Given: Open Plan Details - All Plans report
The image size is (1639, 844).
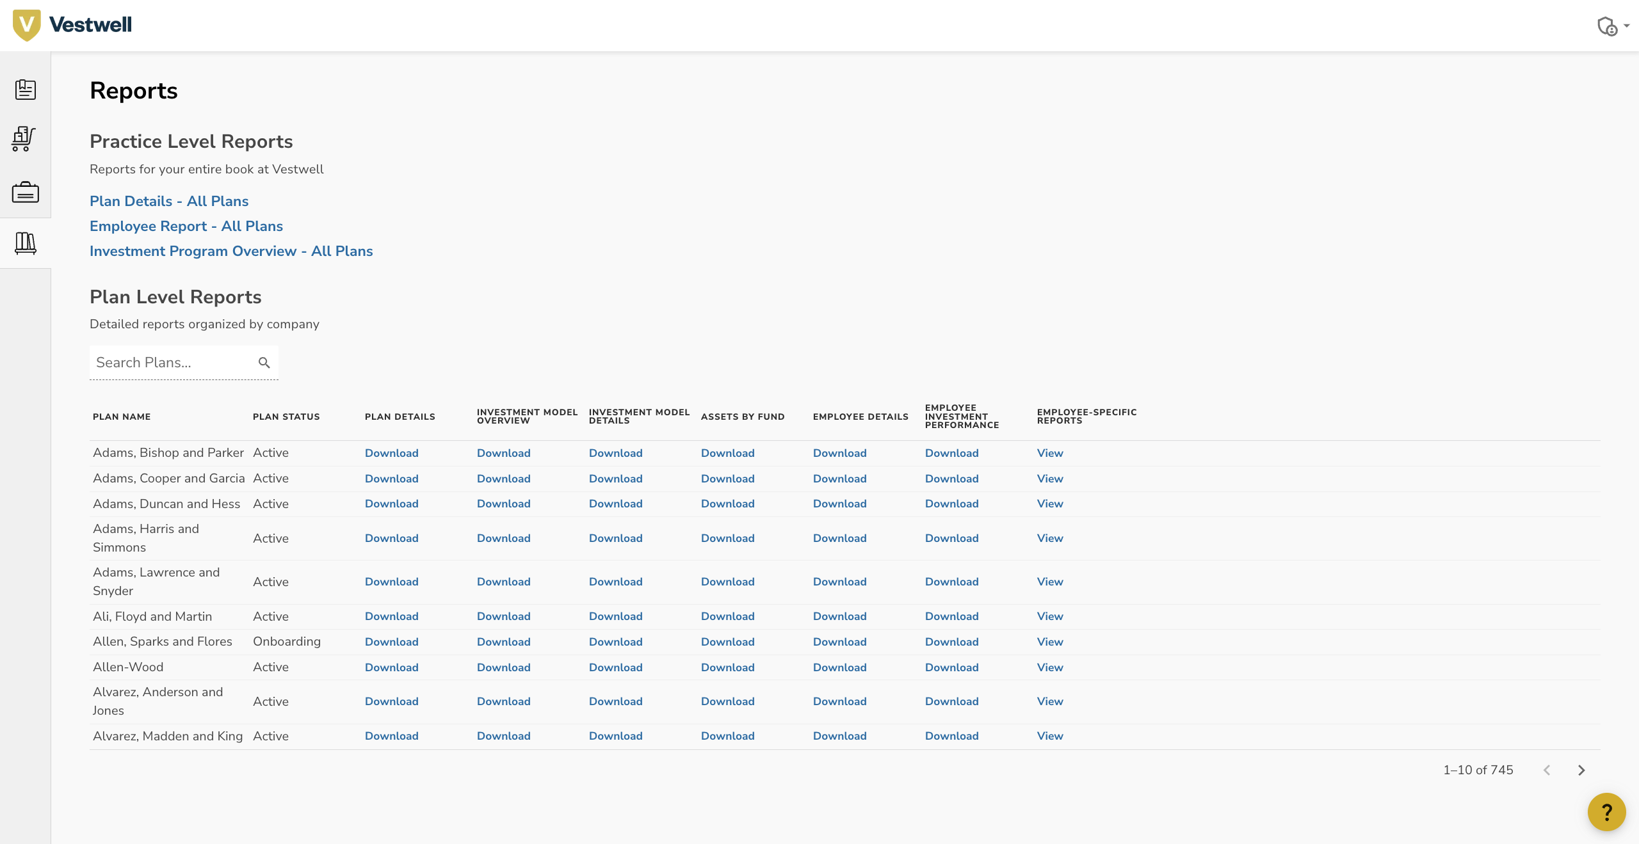Looking at the screenshot, I should [169, 201].
